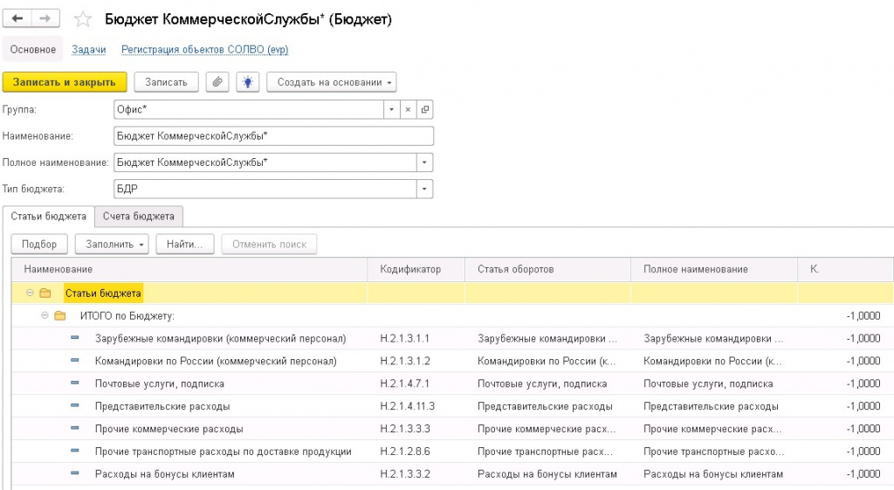Select the Представительские расходы row
894x490 pixels.
(x=162, y=406)
